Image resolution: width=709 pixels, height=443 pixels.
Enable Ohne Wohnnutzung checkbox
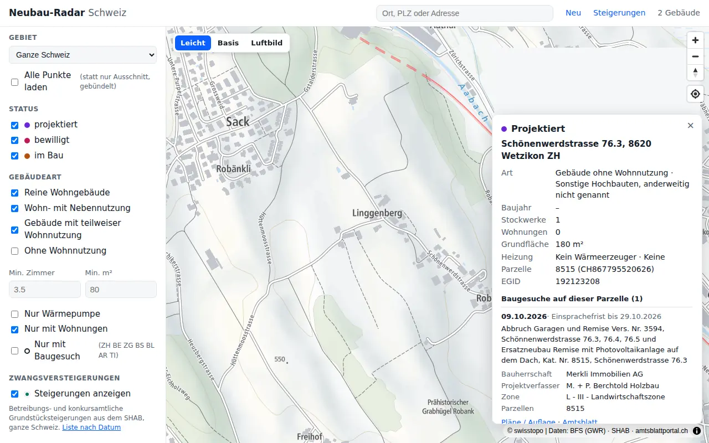[x=15, y=251]
